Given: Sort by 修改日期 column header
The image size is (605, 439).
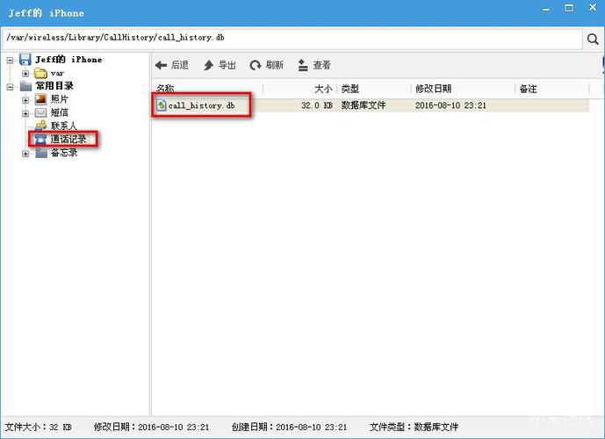Looking at the screenshot, I should click(433, 89).
